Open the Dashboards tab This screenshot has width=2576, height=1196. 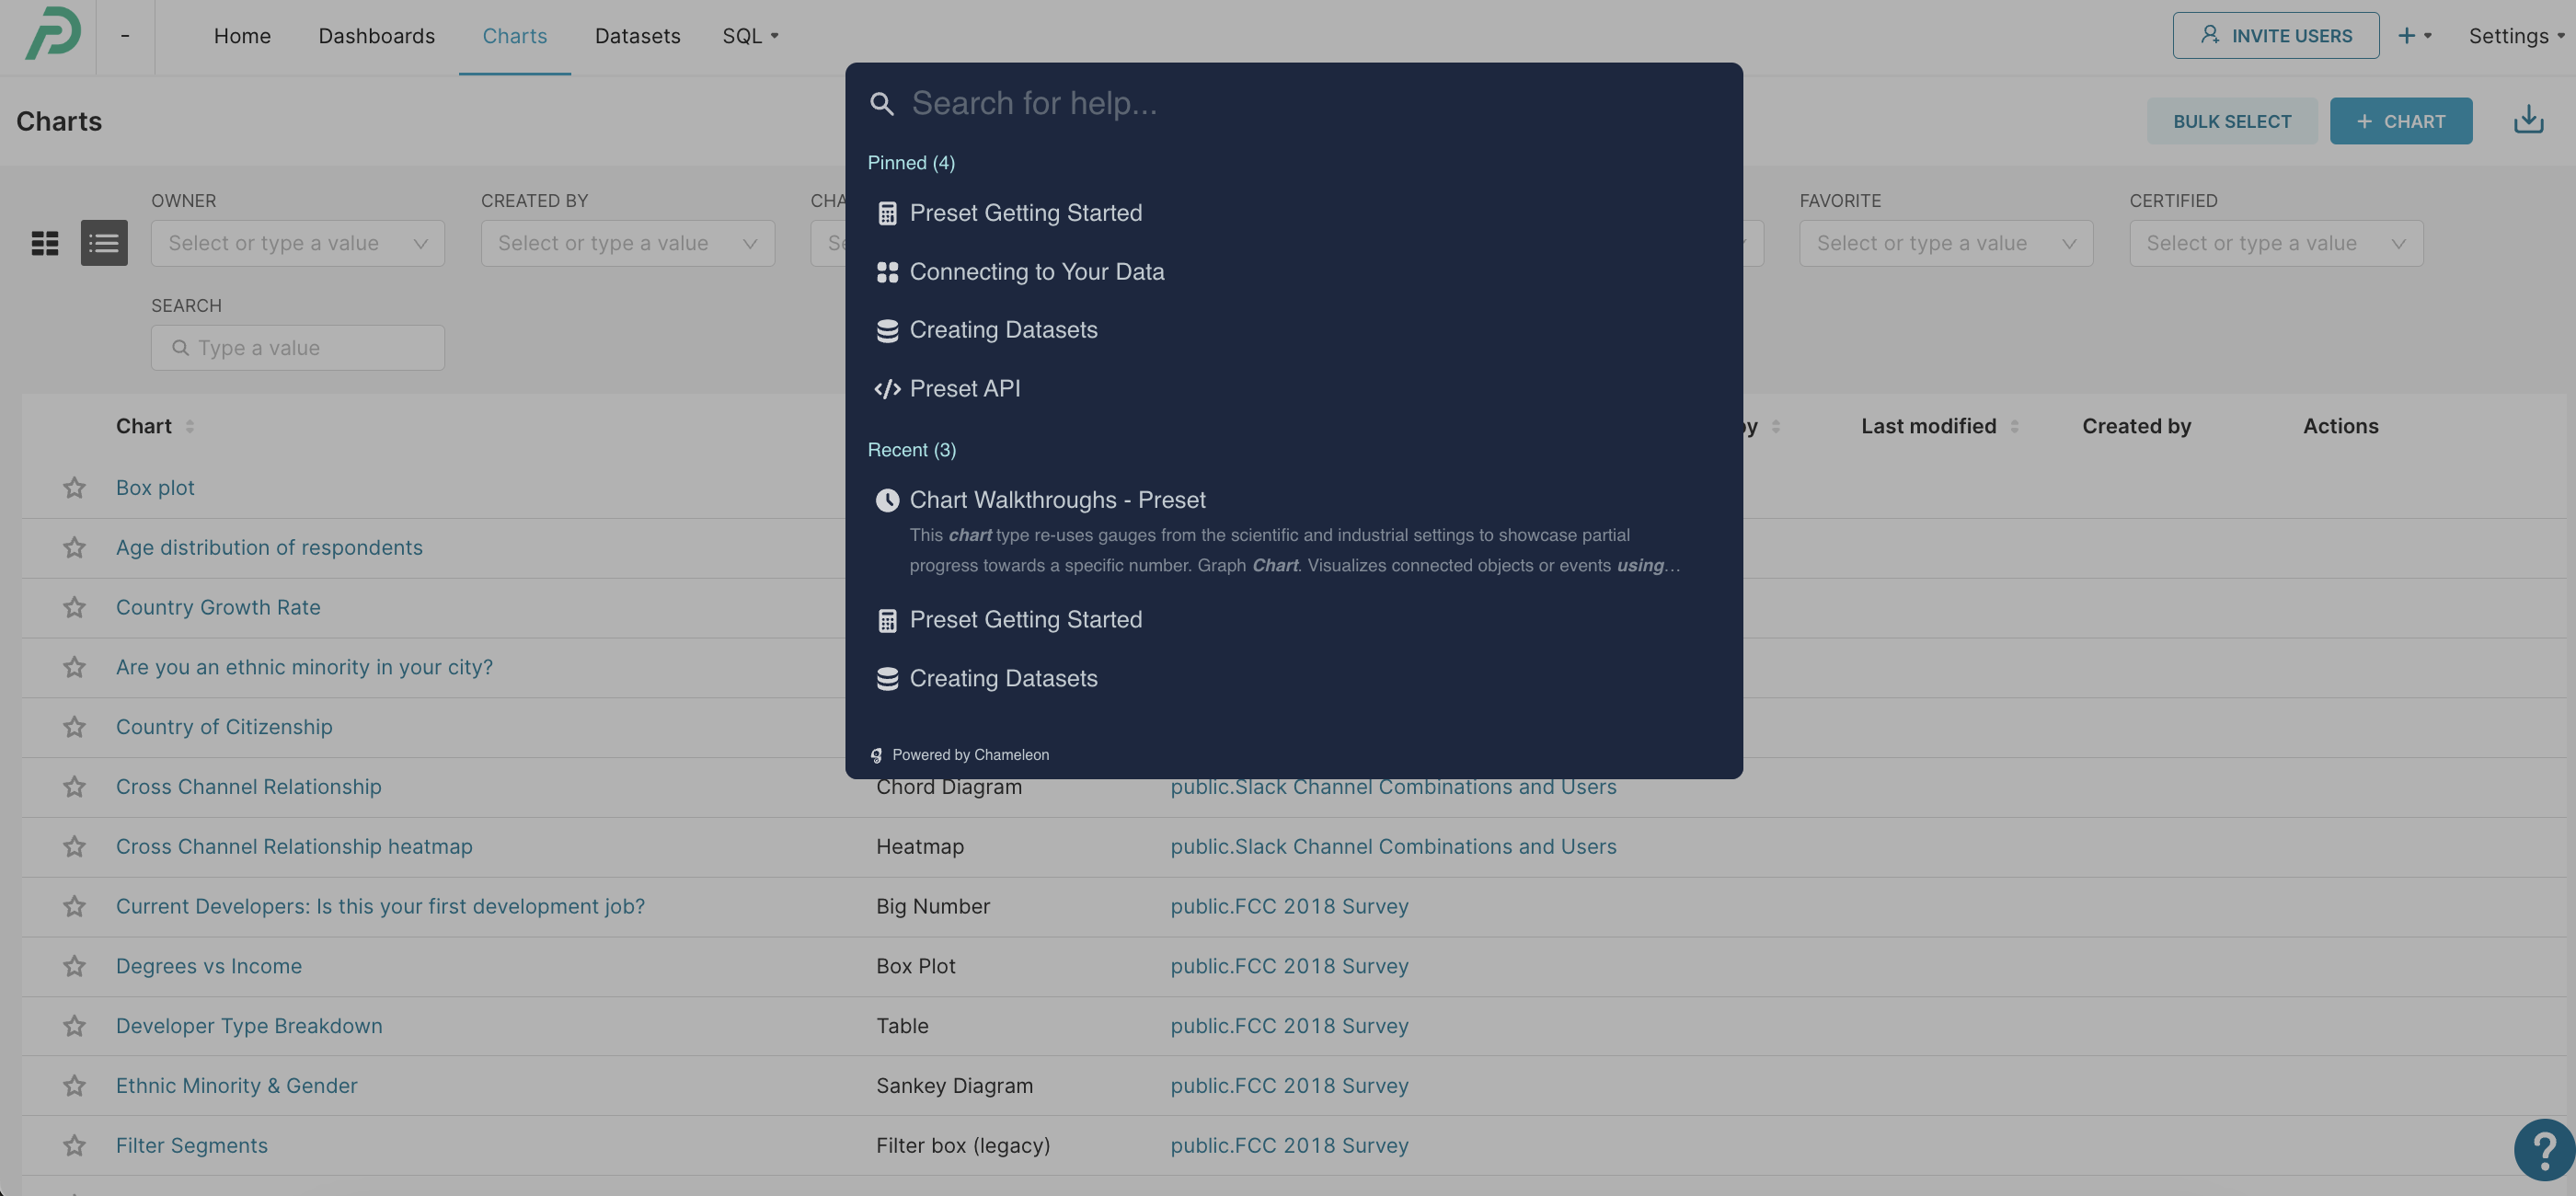376,36
